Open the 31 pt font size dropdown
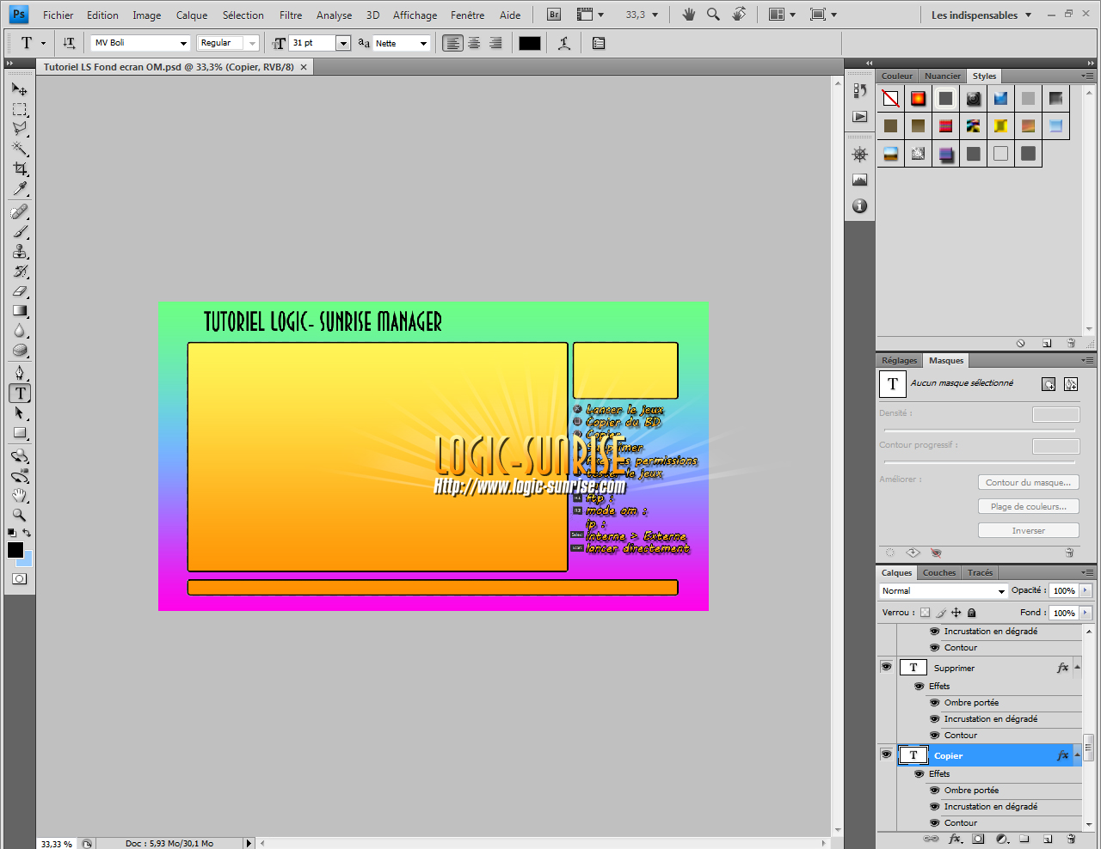Screen dimensions: 1101x849 [x=343, y=43]
